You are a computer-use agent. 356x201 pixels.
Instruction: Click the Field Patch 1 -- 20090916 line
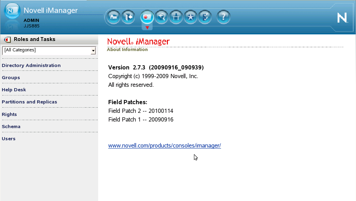[141, 119]
